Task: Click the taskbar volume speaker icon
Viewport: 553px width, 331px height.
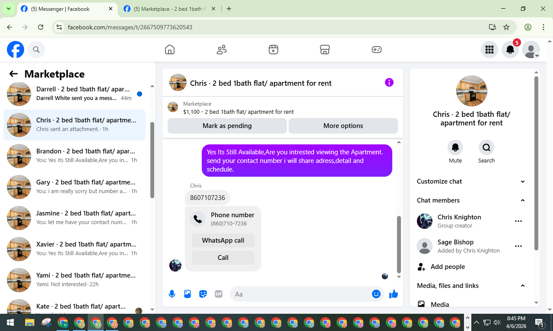Action: tap(496, 322)
